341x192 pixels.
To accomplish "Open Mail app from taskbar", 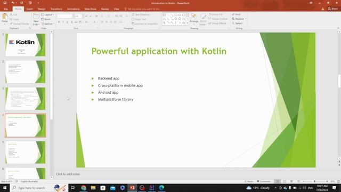I will pyautogui.click(x=112, y=188).
